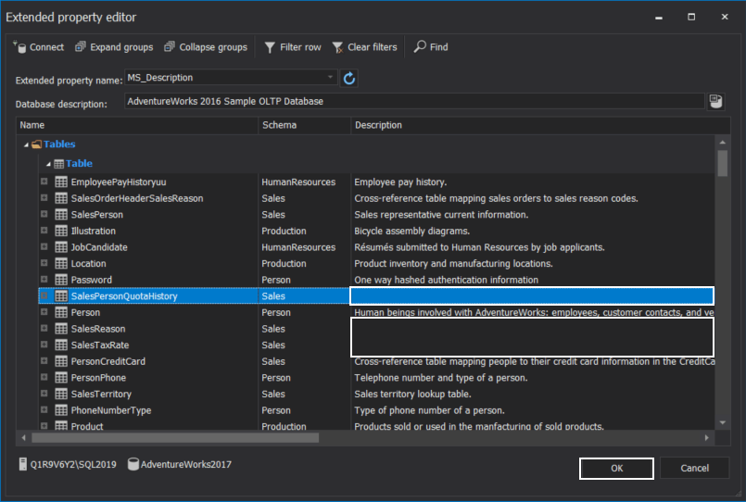Viewport: 746px width, 502px height.
Task: Open the Find tool
Action: [431, 47]
